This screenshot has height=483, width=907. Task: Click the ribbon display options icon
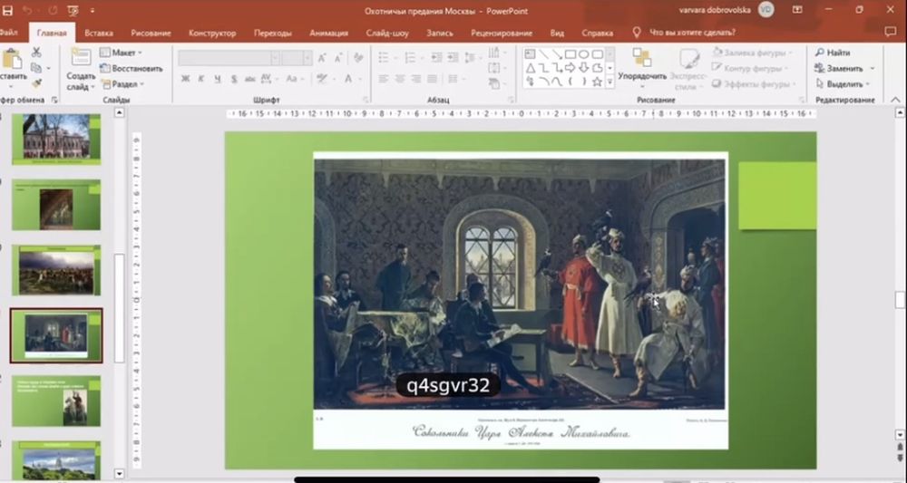[797, 10]
